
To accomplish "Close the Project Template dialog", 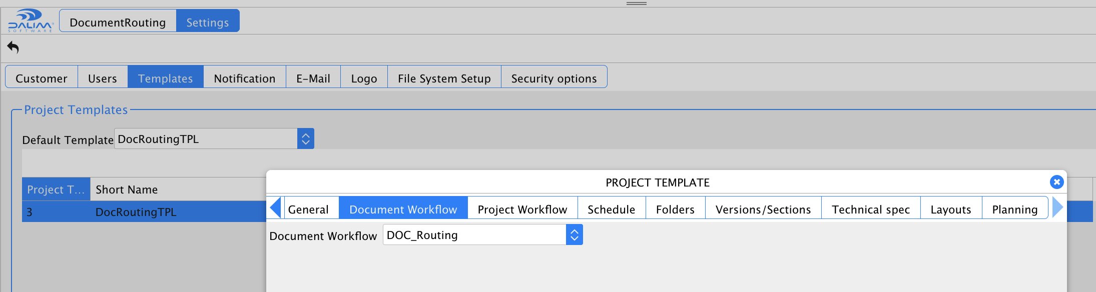I will click(x=1056, y=182).
